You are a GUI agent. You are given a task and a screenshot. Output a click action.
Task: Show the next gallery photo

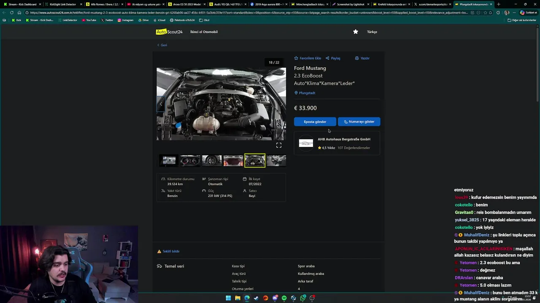282,104
